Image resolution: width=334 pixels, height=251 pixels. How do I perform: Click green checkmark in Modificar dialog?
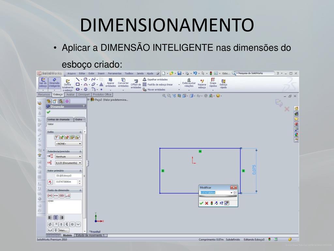[201, 203]
